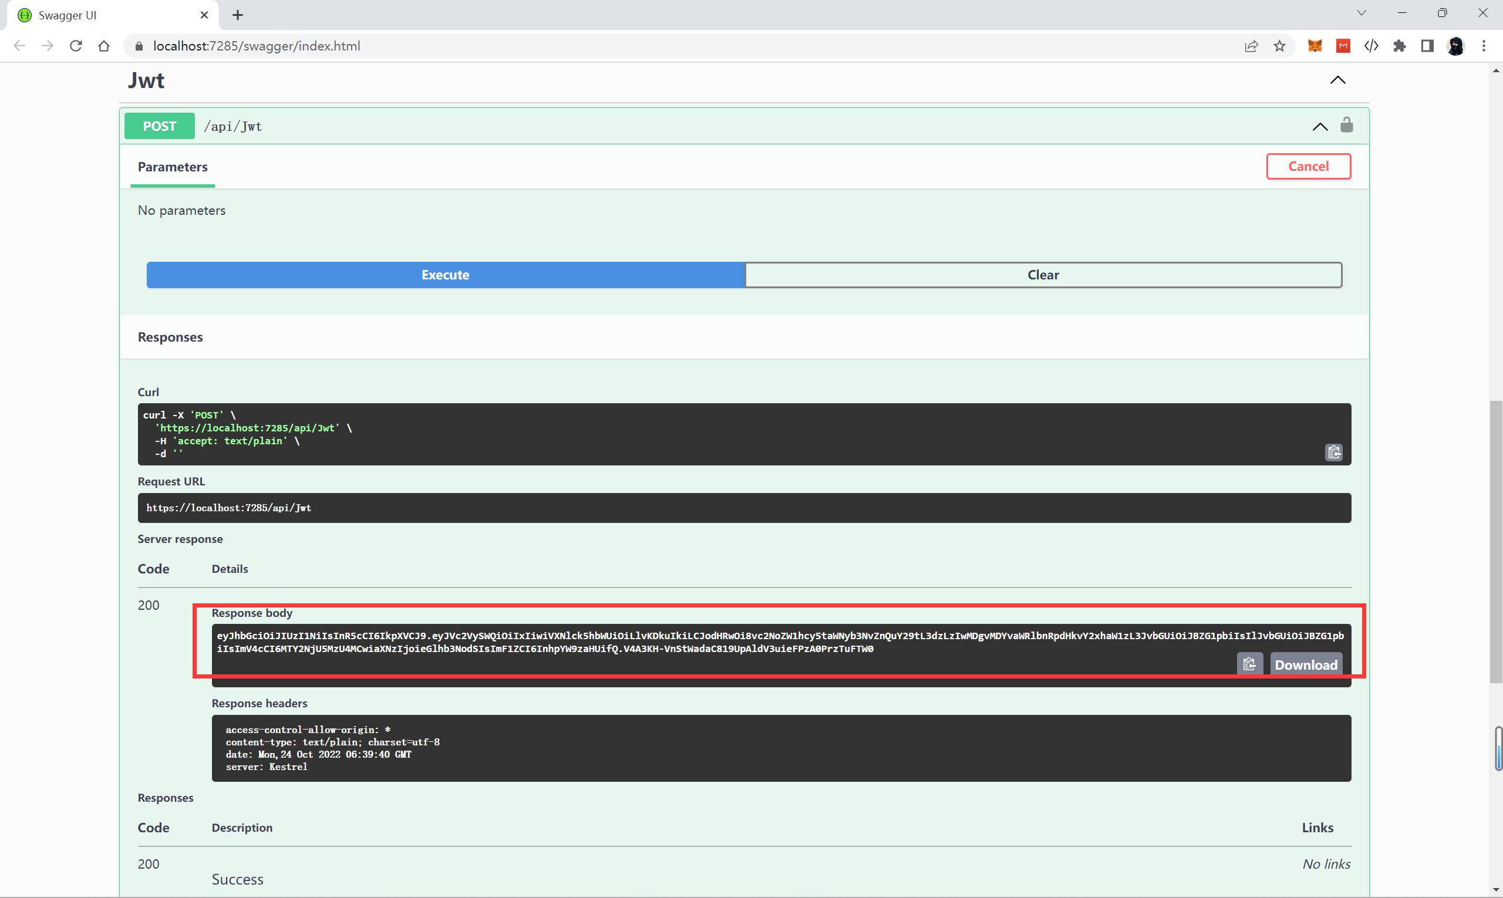The height and width of the screenshot is (898, 1503).
Task: Open the Chrome three-dot menu
Action: (1484, 46)
